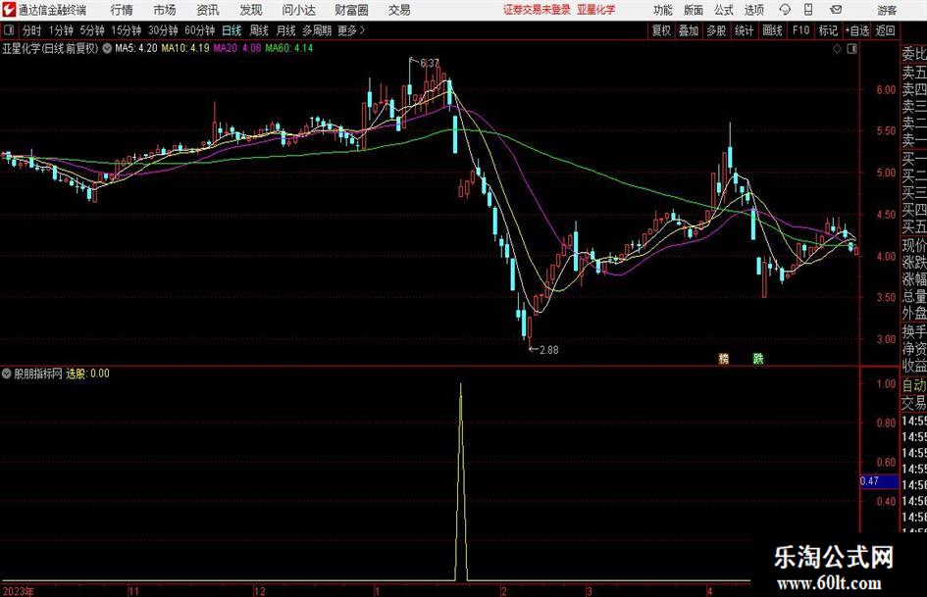Image resolution: width=927 pixels, height=597 pixels.
Task: Click the 跌 marker on chart
Action: [x=758, y=358]
